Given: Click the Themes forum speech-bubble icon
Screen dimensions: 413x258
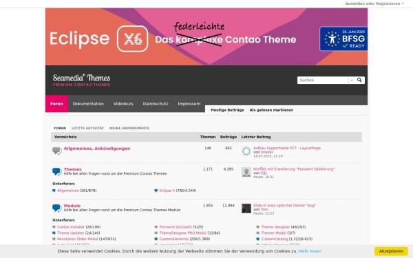Looking at the screenshot, I should (x=57, y=171).
